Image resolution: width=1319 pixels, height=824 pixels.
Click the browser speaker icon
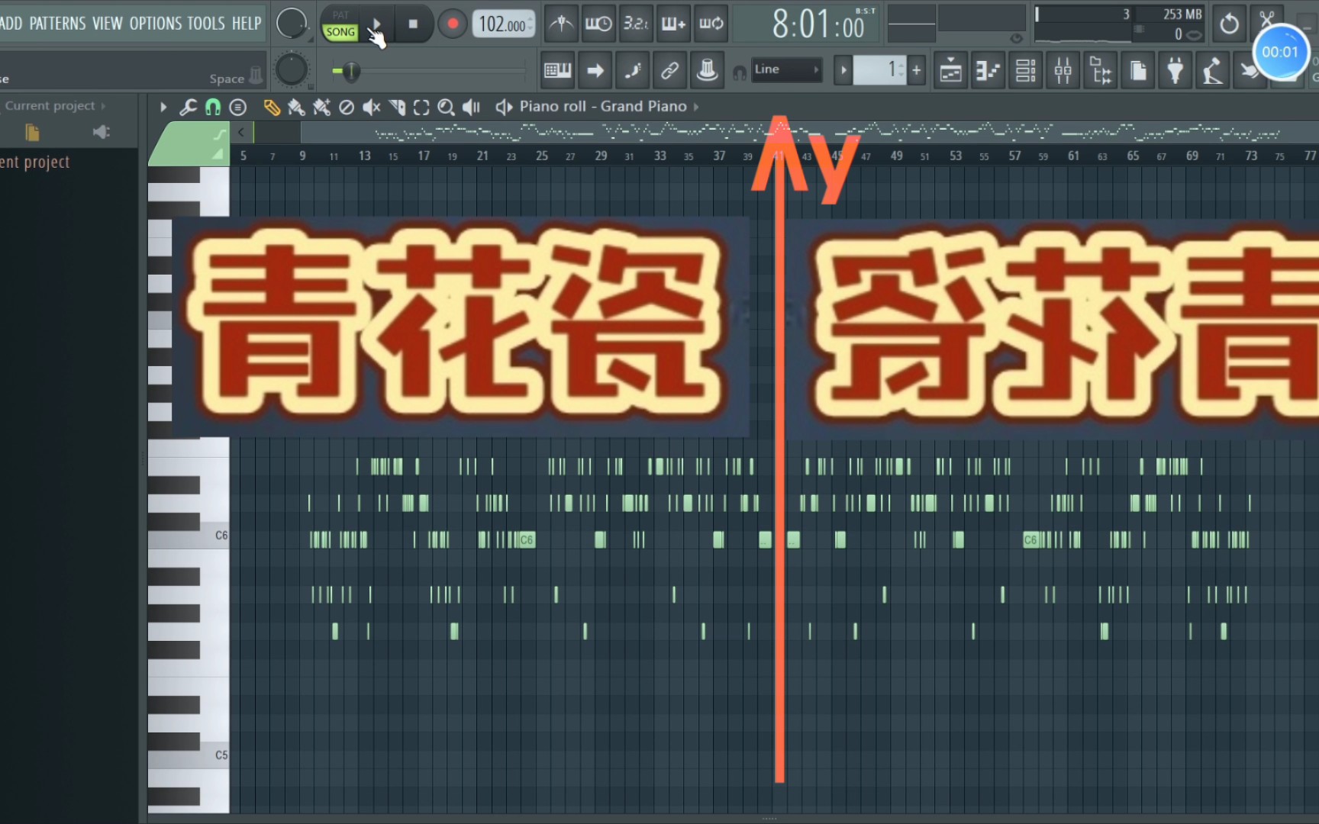[x=102, y=133]
